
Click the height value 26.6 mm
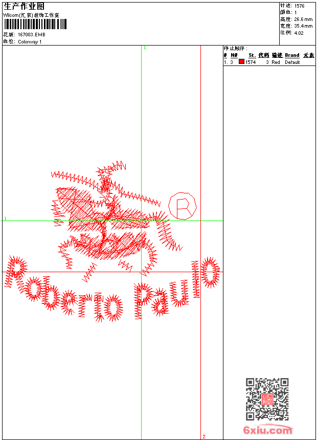click(x=303, y=19)
